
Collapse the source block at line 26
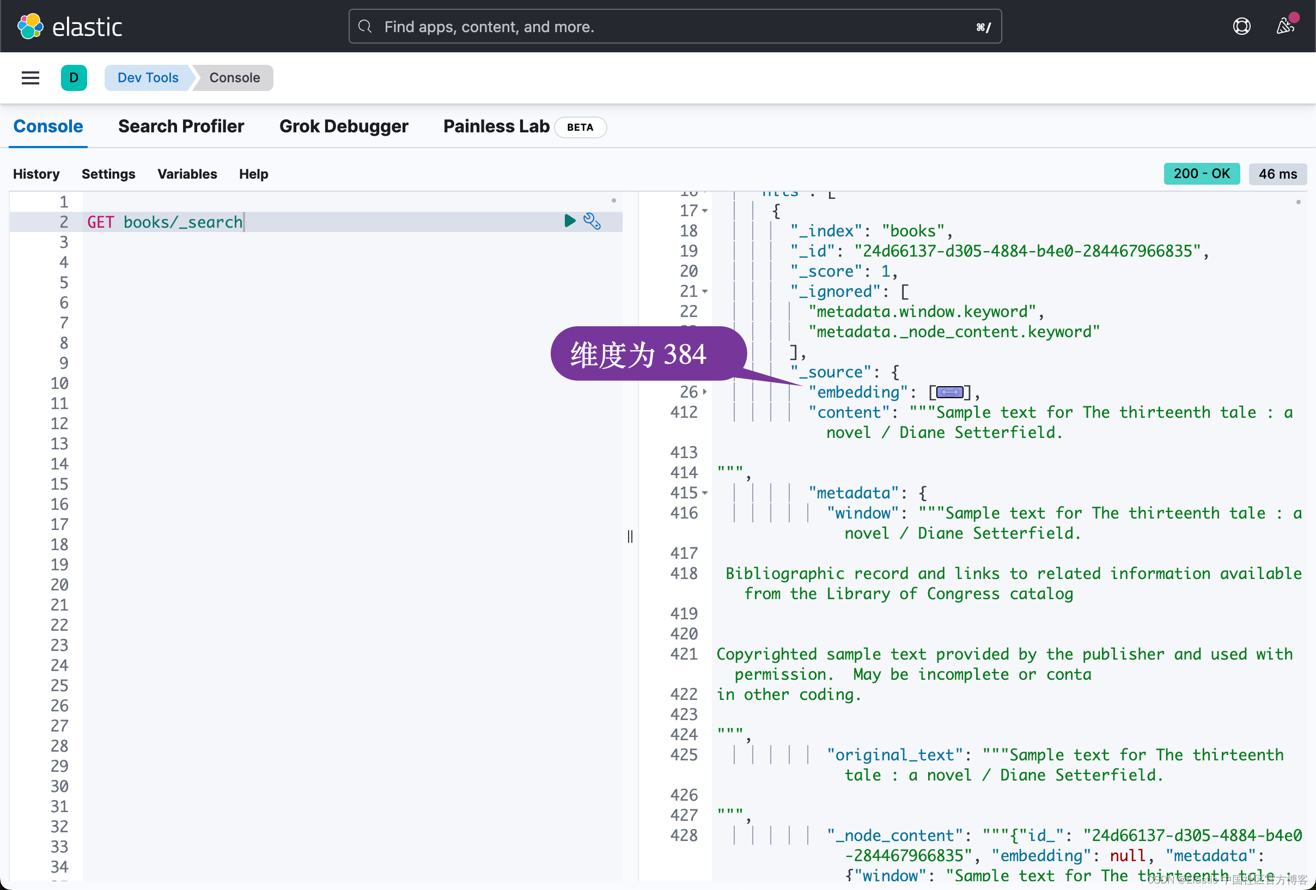(x=705, y=392)
